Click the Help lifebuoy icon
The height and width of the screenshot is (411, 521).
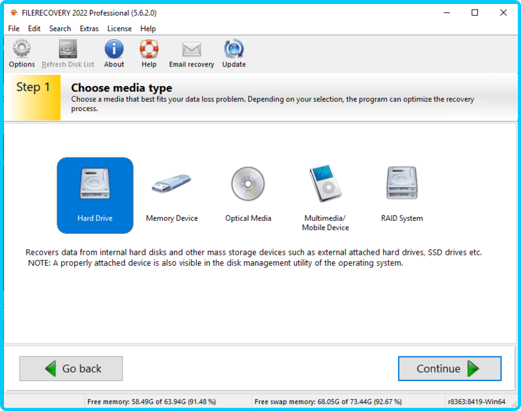(149, 49)
